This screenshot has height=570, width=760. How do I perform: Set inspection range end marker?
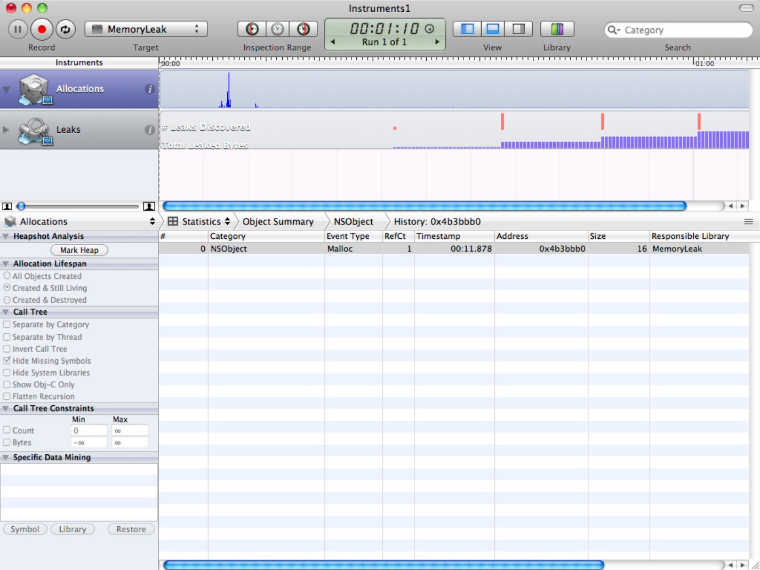[303, 29]
